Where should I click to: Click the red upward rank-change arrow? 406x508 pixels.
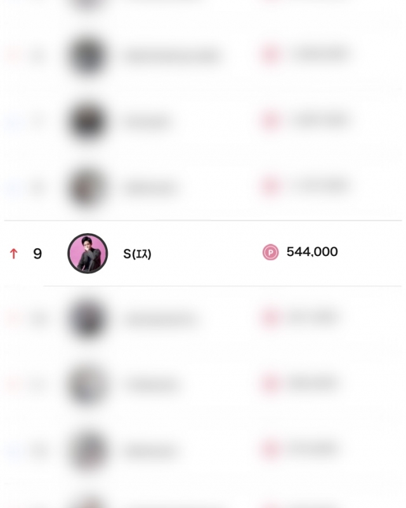(x=13, y=253)
